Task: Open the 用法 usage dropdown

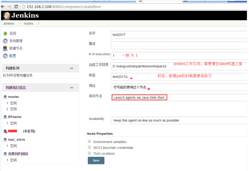Action: tap(179, 87)
